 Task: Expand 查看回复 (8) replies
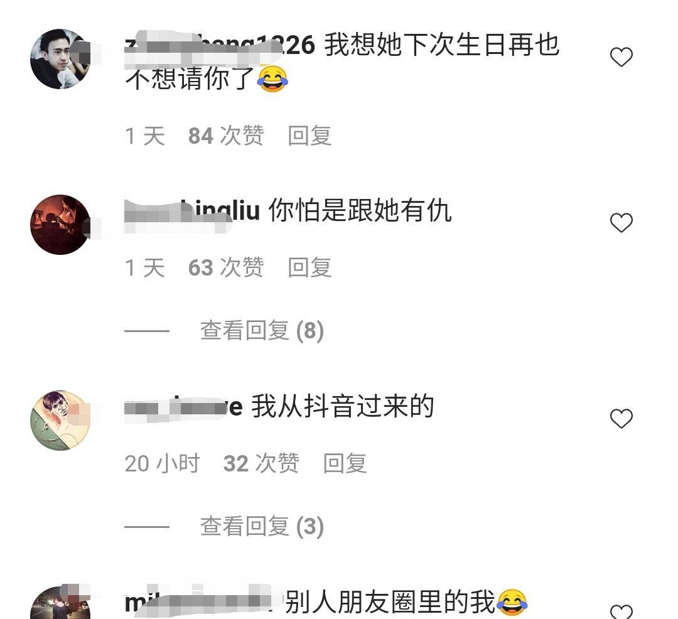point(262,331)
